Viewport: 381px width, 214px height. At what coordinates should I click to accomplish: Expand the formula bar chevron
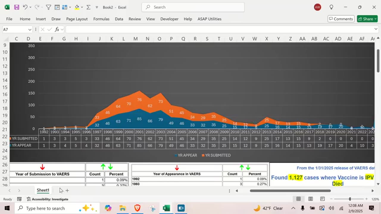(376, 29)
